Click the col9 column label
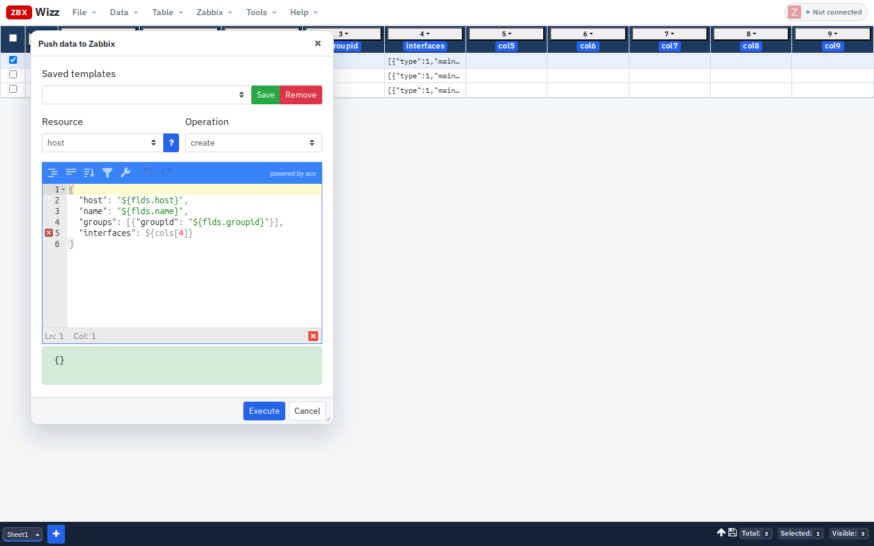This screenshot has width=874, height=546. click(x=832, y=46)
